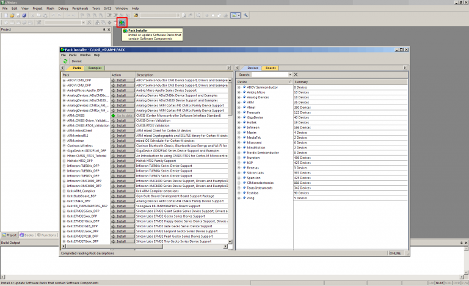
Task: Open the Packs menu in Pack Installer
Action: 72,55
